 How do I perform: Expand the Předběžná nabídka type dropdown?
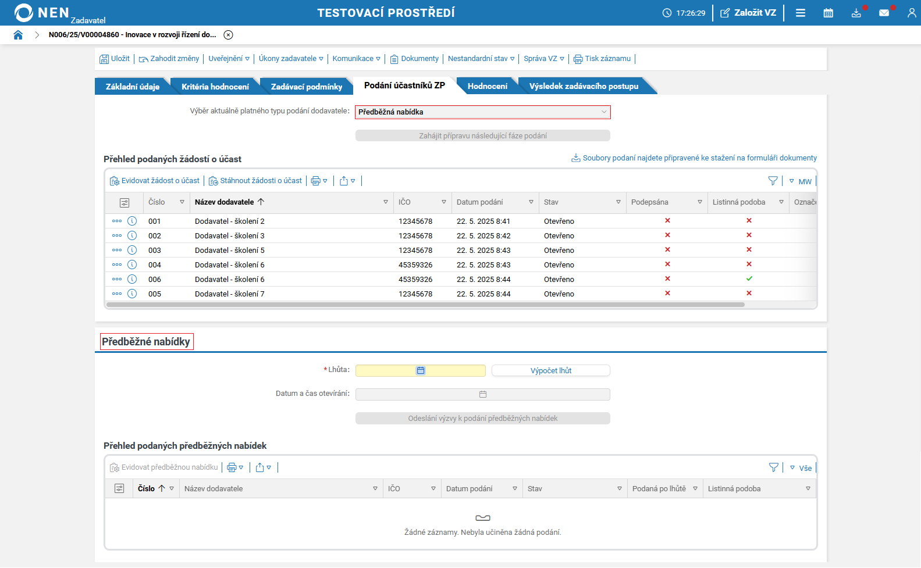coord(482,112)
